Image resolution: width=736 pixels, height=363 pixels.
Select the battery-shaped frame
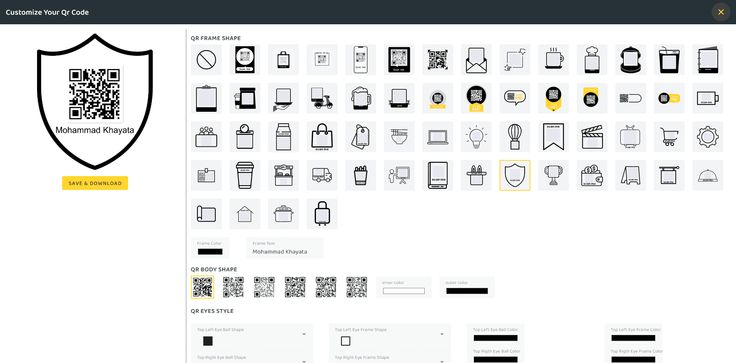(x=708, y=98)
